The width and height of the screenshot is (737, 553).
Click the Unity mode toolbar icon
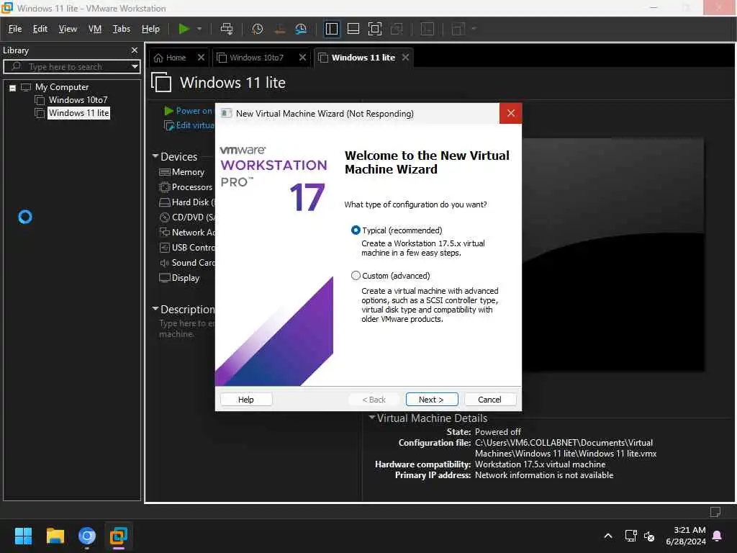[x=397, y=29]
